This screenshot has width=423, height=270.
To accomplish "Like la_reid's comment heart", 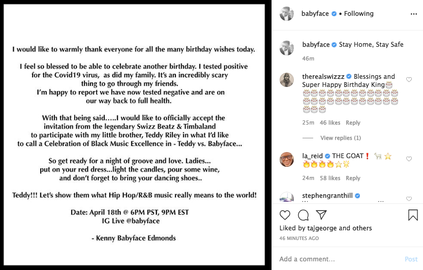I will click(x=409, y=159).
